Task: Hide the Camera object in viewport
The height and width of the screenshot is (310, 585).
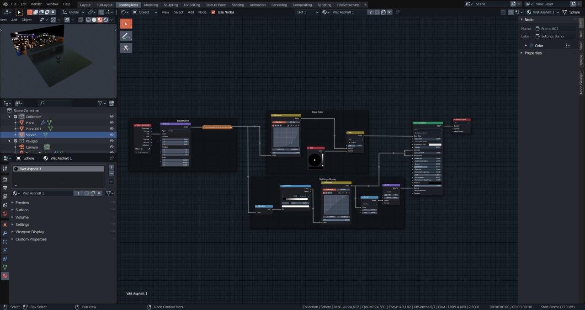Action: (112, 147)
